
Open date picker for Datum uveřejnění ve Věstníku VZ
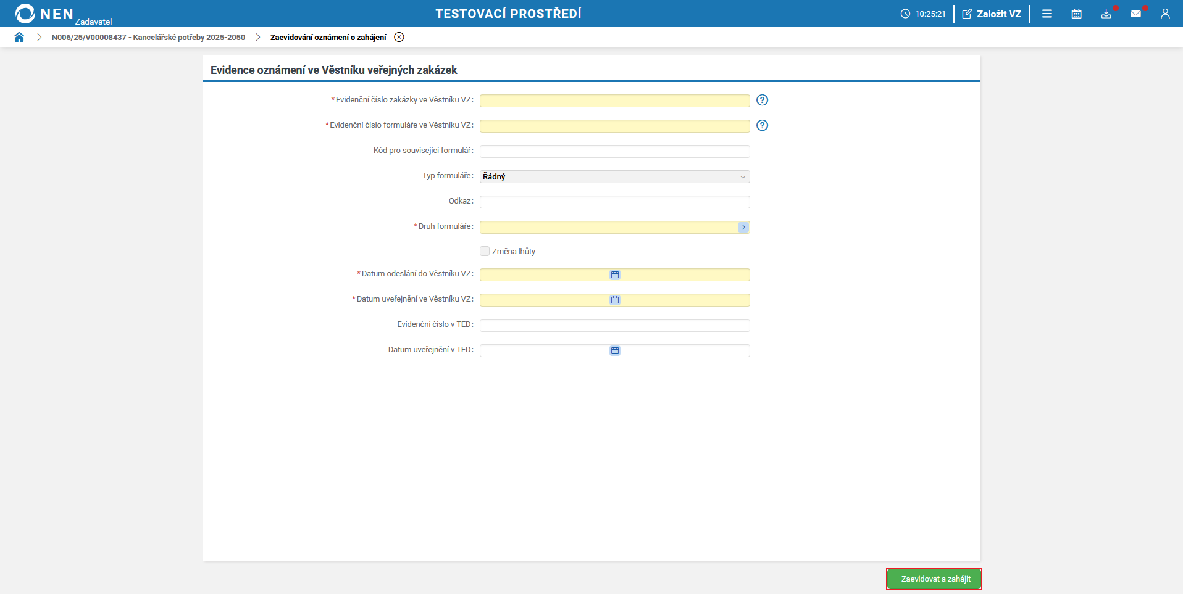coord(614,300)
